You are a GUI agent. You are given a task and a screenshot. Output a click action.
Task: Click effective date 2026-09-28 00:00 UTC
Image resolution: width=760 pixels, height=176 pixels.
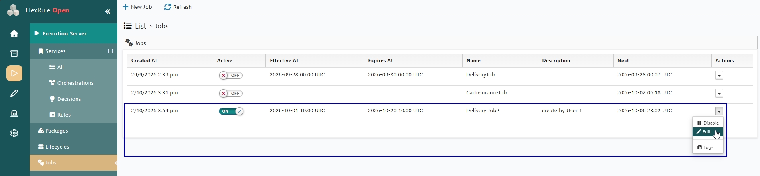pyautogui.click(x=297, y=74)
